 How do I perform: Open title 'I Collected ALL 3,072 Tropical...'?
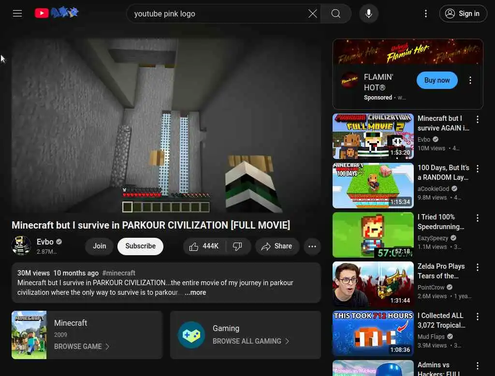[x=441, y=320]
